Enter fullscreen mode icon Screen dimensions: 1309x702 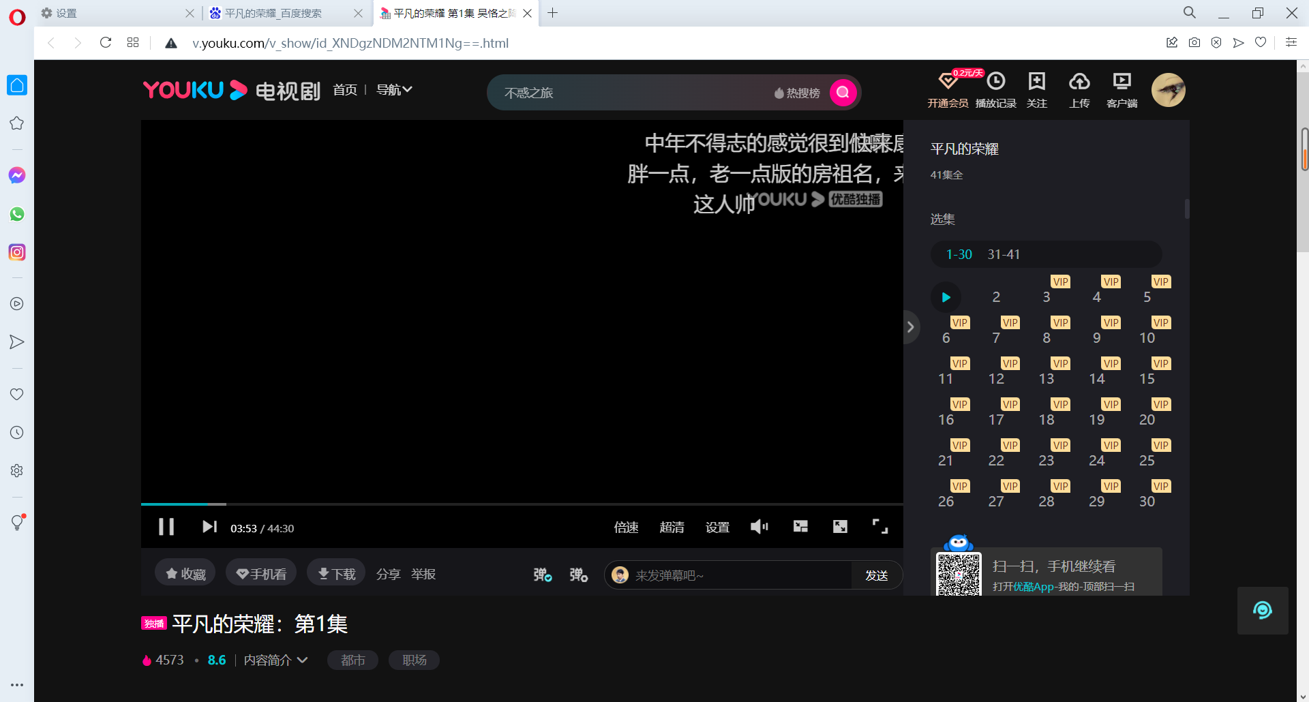[880, 526]
